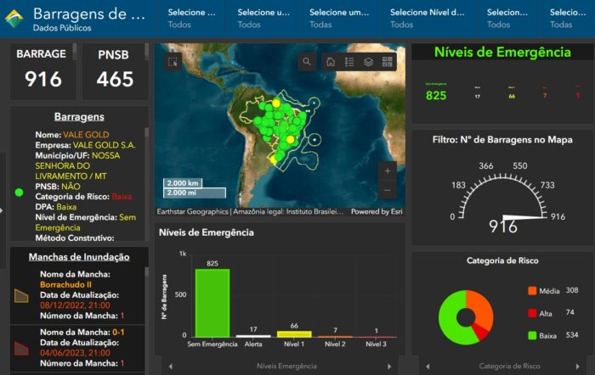Go to previous tab left of Categoria de Risco

[420, 367]
